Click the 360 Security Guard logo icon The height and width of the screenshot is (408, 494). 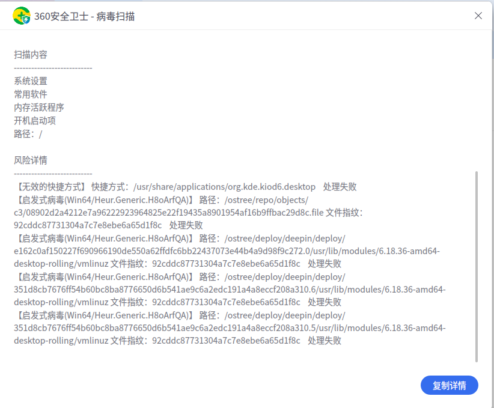tap(22, 16)
